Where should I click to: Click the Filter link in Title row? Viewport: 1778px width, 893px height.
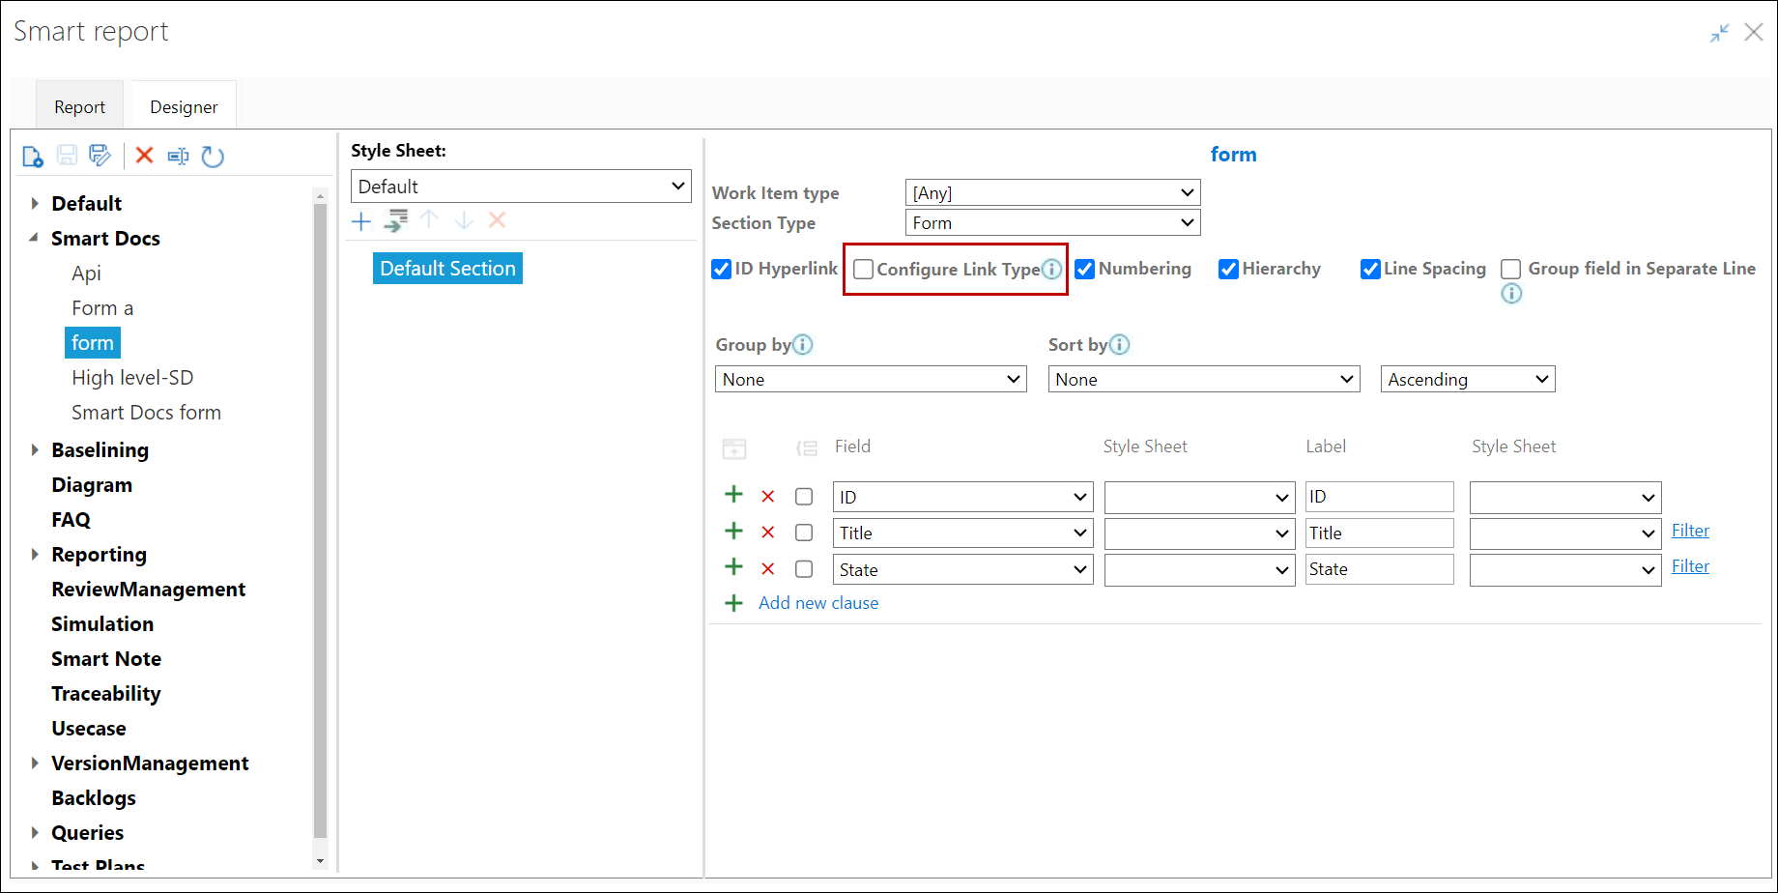pos(1690,531)
